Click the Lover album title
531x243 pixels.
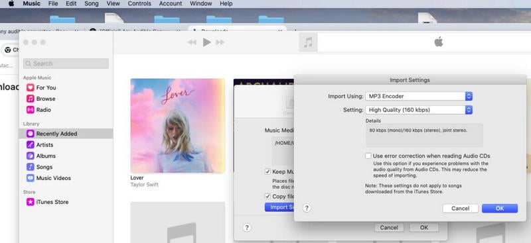coord(137,177)
